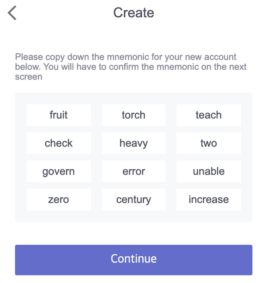Click the Continue button
This screenshot has width=264, height=283.
(x=134, y=259)
